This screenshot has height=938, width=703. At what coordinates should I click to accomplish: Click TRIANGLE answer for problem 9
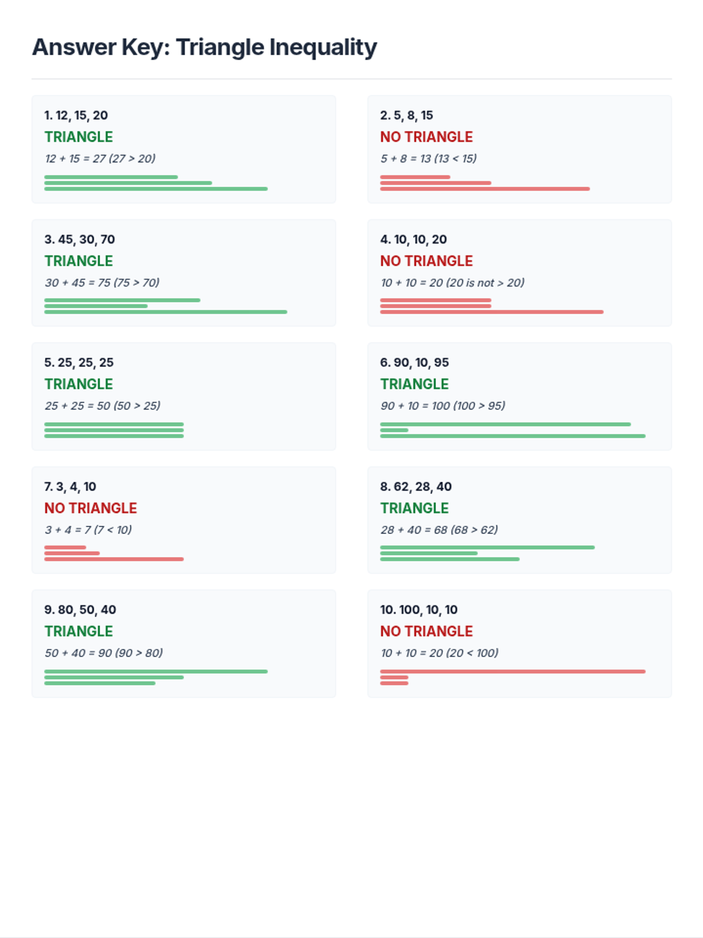pos(79,631)
